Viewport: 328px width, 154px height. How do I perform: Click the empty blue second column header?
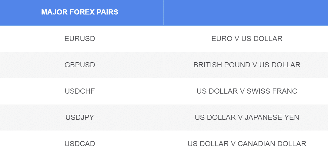[x=246, y=12]
